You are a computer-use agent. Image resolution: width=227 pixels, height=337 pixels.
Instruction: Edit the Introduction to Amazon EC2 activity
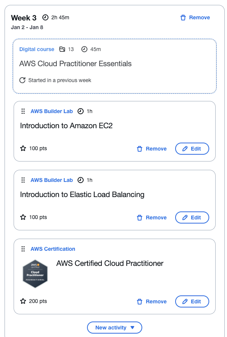point(192,149)
